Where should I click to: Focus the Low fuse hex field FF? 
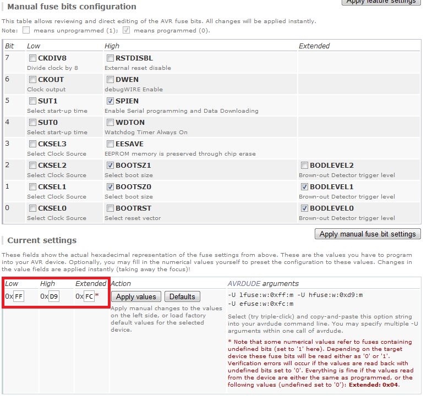point(19,296)
